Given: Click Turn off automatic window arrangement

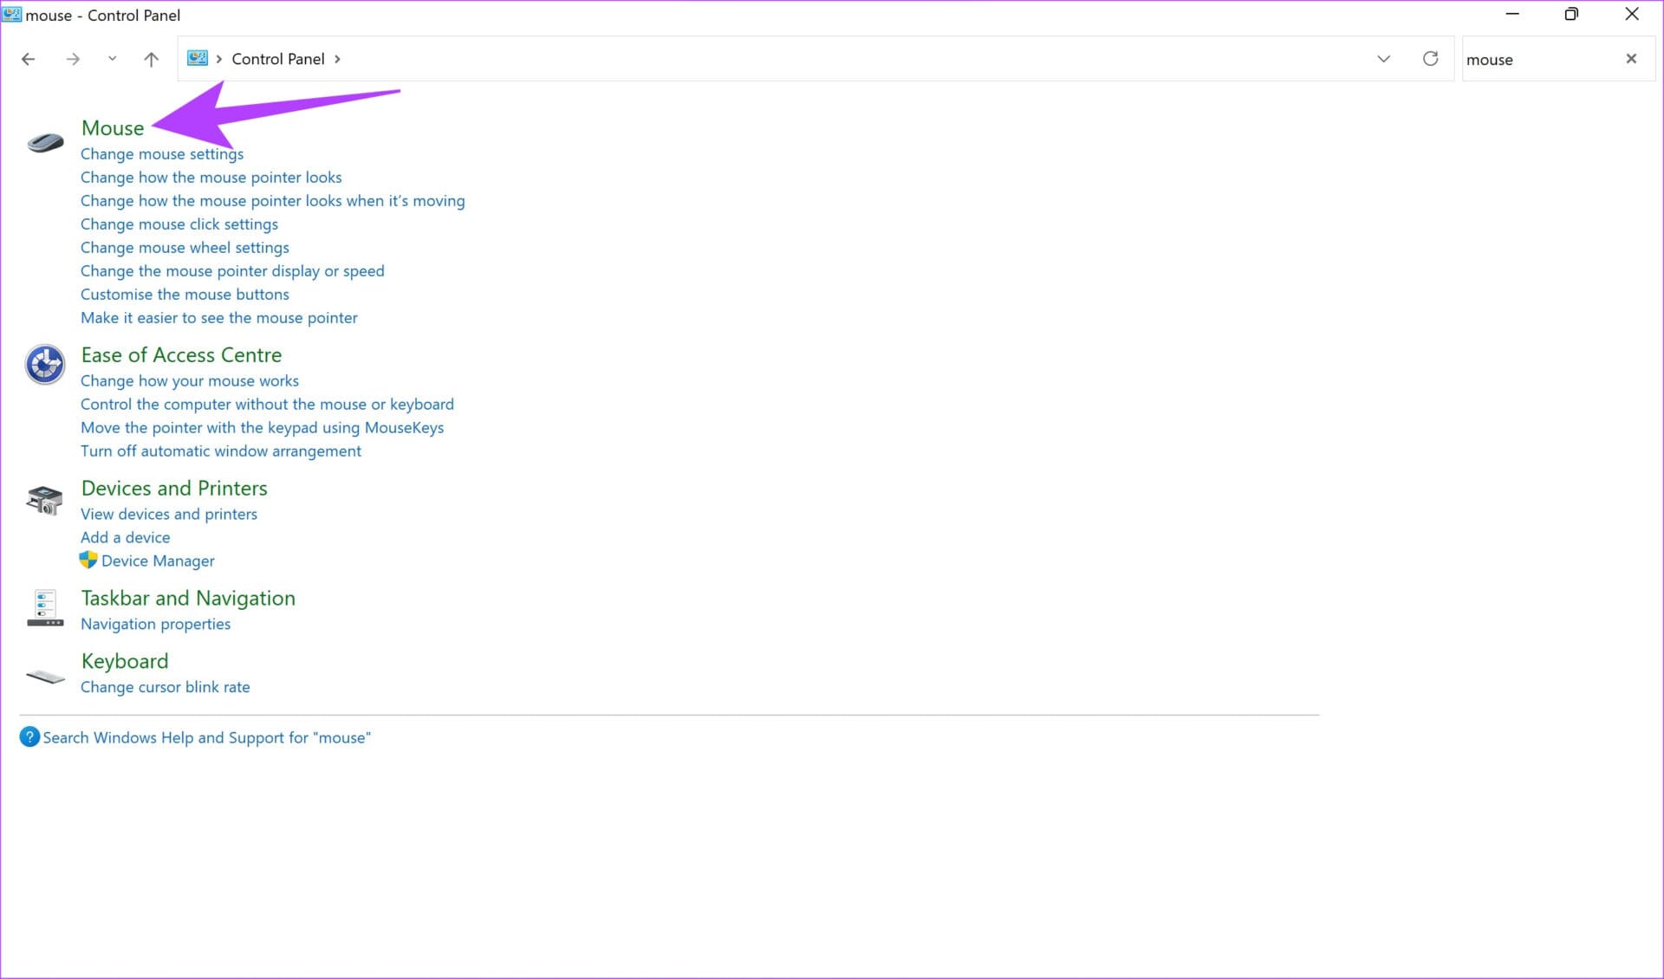Looking at the screenshot, I should pos(221,451).
